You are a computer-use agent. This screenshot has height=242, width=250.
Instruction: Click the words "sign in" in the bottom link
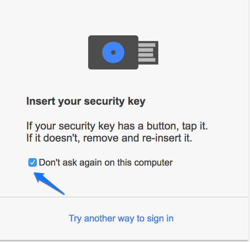[160, 218]
